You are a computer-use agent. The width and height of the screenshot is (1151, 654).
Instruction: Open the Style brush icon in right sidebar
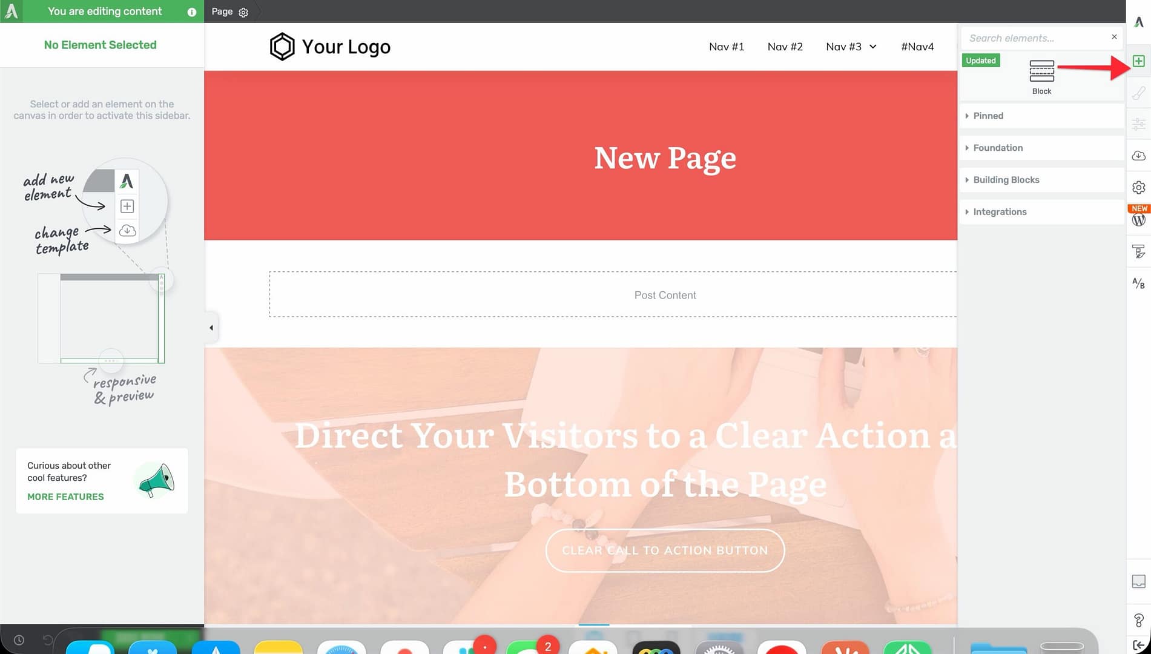[x=1138, y=93]
